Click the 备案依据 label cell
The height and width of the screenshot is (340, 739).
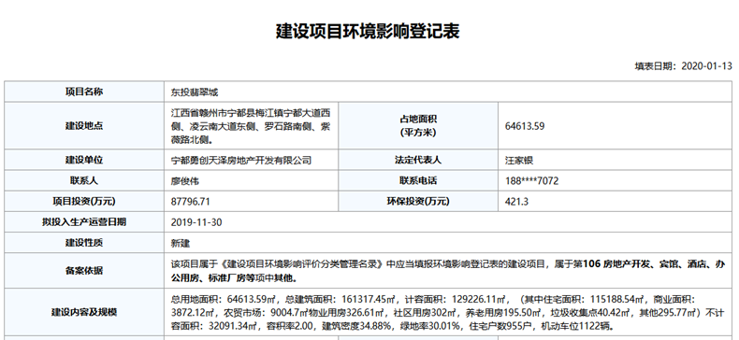click(x=84, y=271)
